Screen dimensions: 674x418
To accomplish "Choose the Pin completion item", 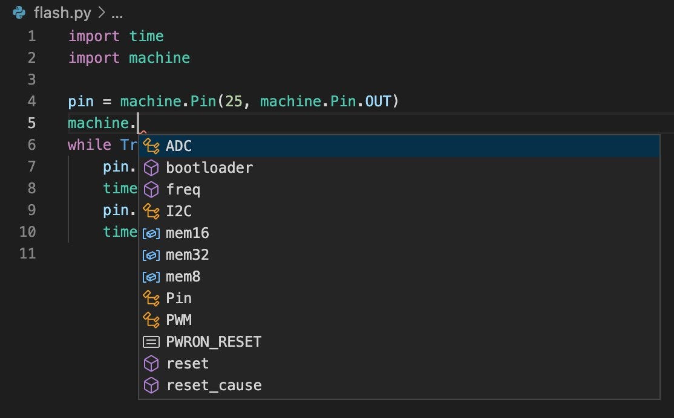I will tap(179, 298).
